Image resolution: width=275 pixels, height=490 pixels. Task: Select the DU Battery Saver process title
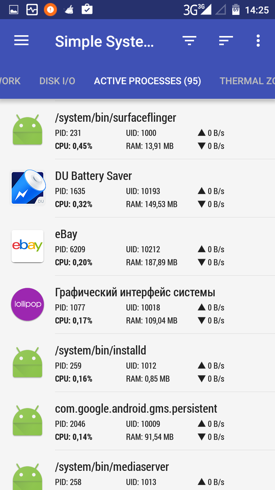(94, 176)
